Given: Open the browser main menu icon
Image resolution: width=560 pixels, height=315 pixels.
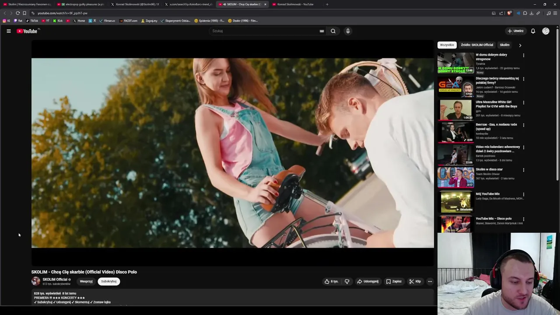Looking at the screenshot, I should point(555,13).
